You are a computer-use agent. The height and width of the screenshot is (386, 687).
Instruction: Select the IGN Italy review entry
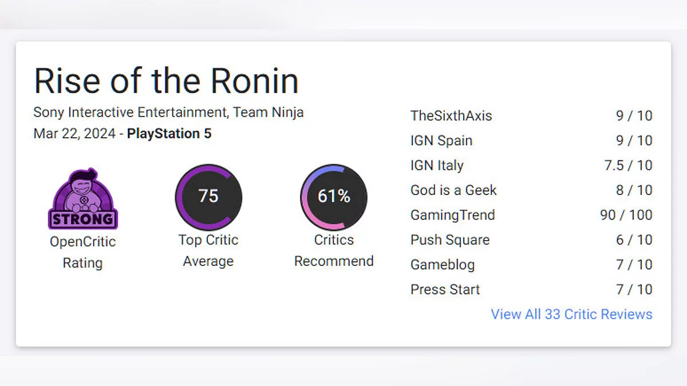coord(437,165)
